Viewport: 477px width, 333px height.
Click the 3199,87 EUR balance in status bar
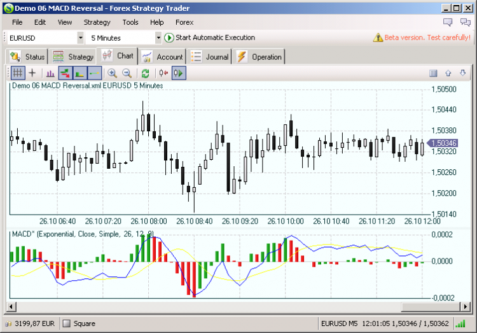point(34,323)
